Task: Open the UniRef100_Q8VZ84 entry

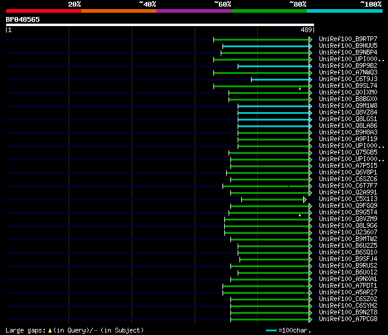Action: pos(348,113)
